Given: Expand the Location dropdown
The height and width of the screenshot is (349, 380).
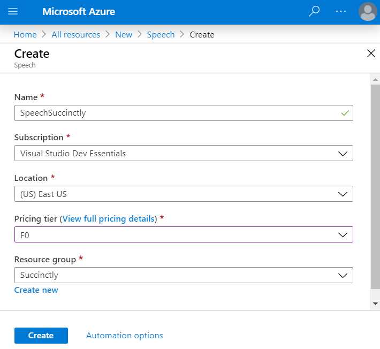Looking at the screenshot, I should [x=184, y=194].
